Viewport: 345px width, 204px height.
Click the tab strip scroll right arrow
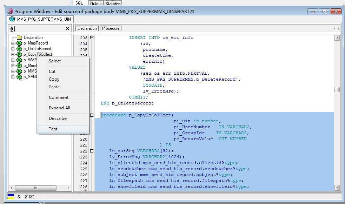[x=338, y=29]
